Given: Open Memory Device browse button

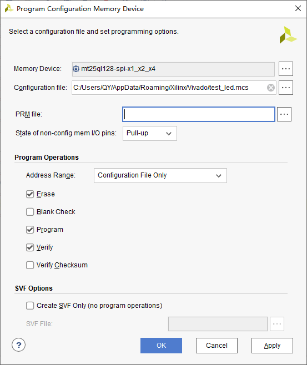Looking at the screenshot, I should pyautogui.click(x=285, y=69).
